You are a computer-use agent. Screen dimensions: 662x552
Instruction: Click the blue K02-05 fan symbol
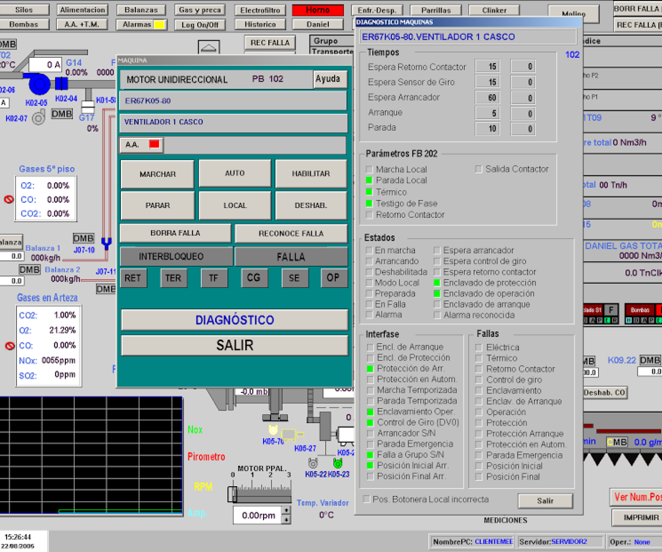pos(39,83)
